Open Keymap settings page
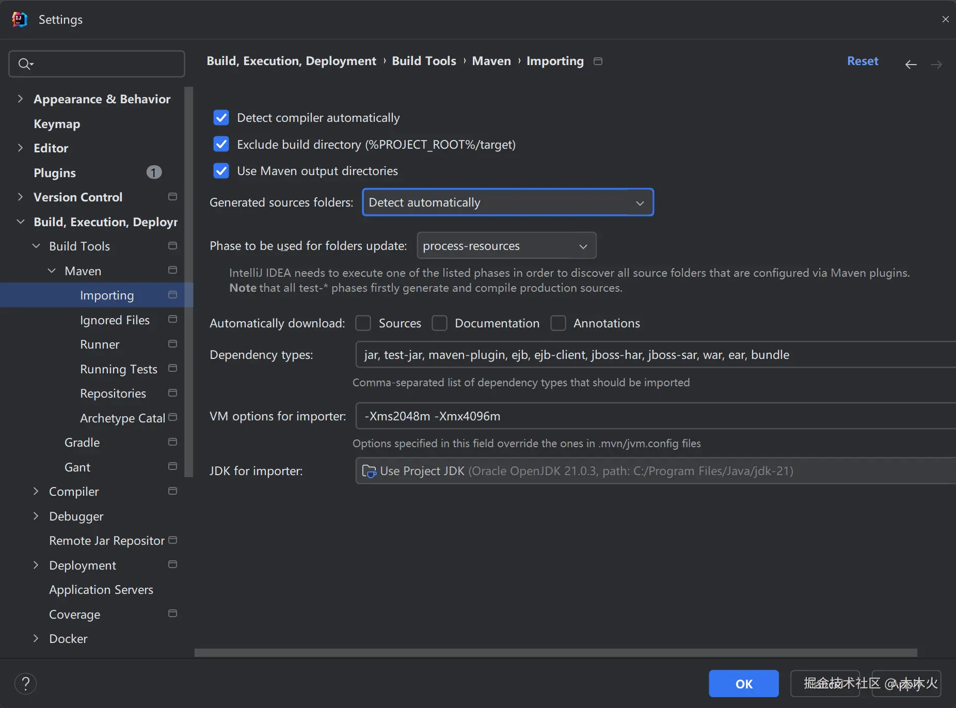This screenshot has height=708, width=956. [x=57, y=124]
